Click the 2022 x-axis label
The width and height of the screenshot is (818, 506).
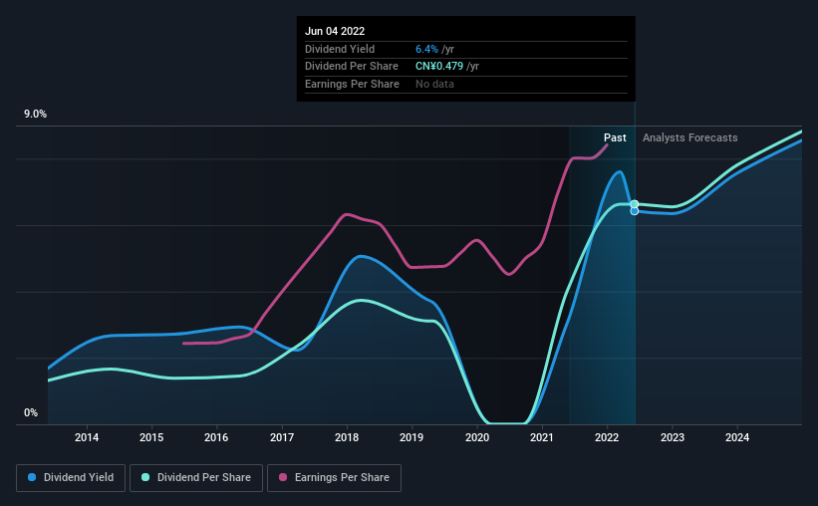pyautogui.click(x=607, y=437)
